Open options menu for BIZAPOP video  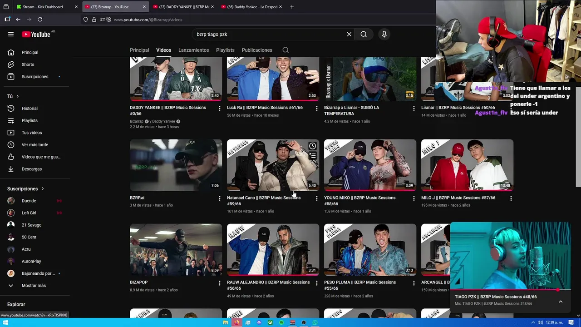tap(220, 283)
